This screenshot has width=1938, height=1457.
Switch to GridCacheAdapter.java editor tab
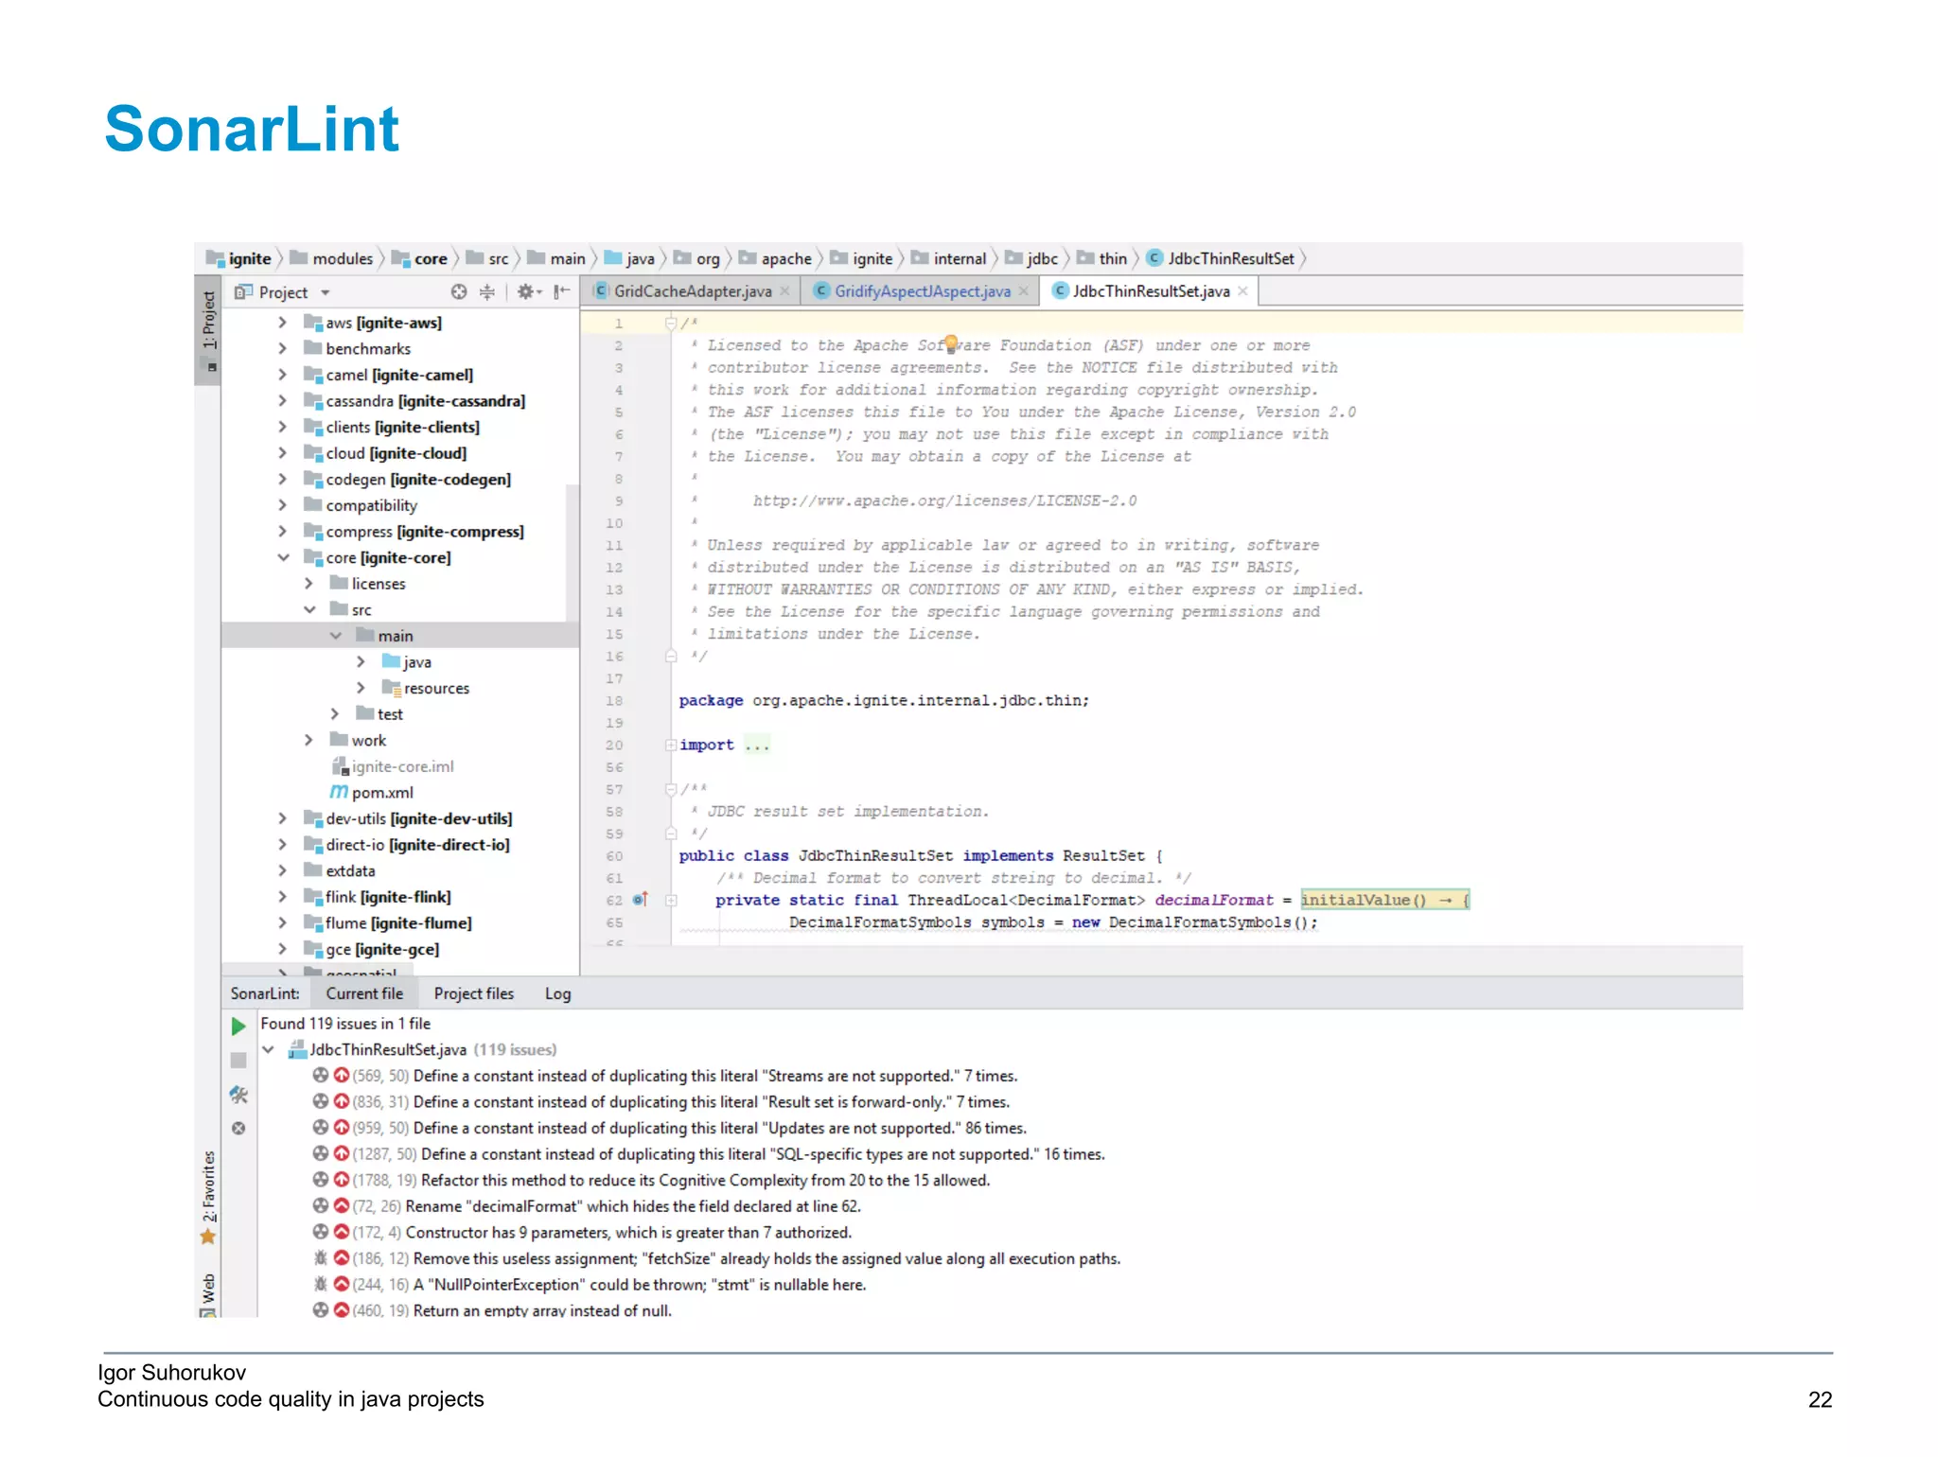(692, 291)
